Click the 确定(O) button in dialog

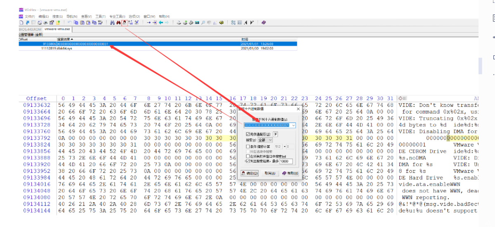coord(249,173)
